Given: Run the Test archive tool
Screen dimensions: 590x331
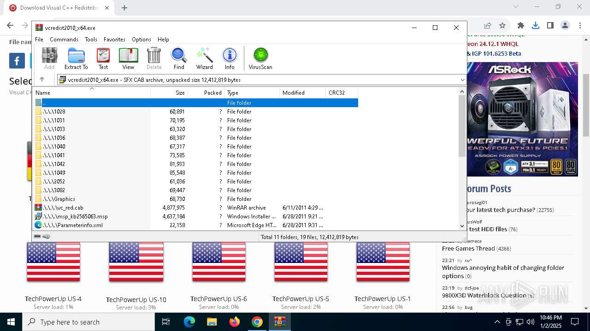Looking at the screenshot, I should [103, 58].
